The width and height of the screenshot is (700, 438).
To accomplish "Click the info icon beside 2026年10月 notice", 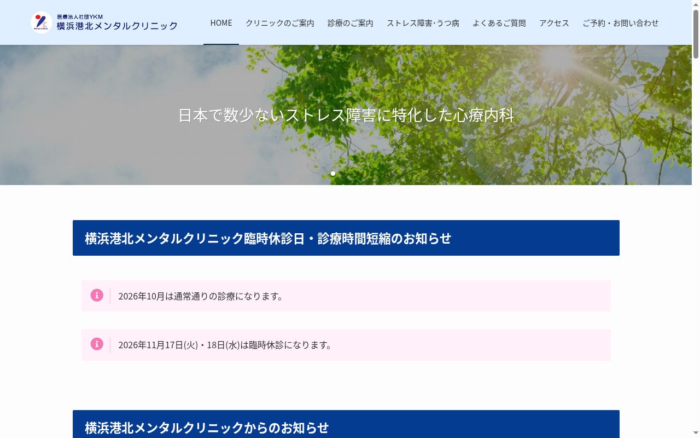I will tap(97, 296).
